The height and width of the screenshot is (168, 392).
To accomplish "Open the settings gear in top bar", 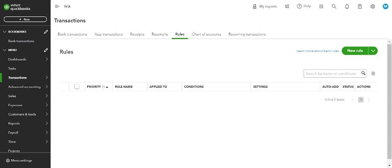I will [x=372, y=7].
